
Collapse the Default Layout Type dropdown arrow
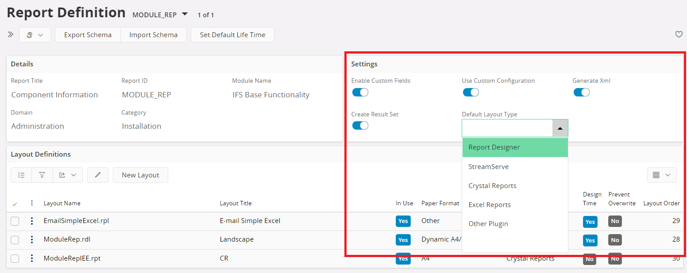point(560,128)
